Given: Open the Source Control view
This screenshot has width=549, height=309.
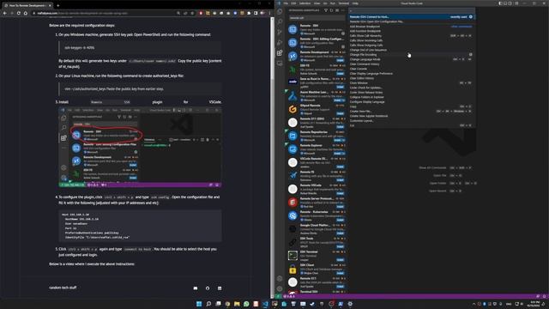Looking at the screenshot, I should click(280, 33).
